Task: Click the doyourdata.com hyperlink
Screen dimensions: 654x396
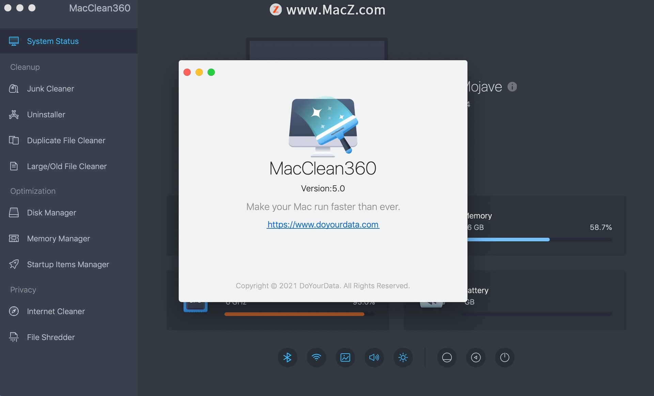Action: click(x=323, y=224)
